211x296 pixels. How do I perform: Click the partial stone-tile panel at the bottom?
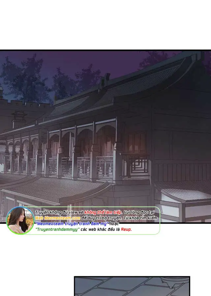[132, 286]
